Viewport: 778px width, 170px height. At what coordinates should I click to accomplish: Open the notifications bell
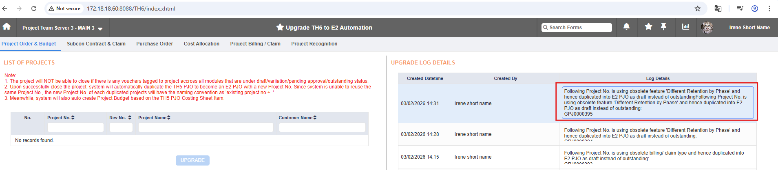[626, 27]
